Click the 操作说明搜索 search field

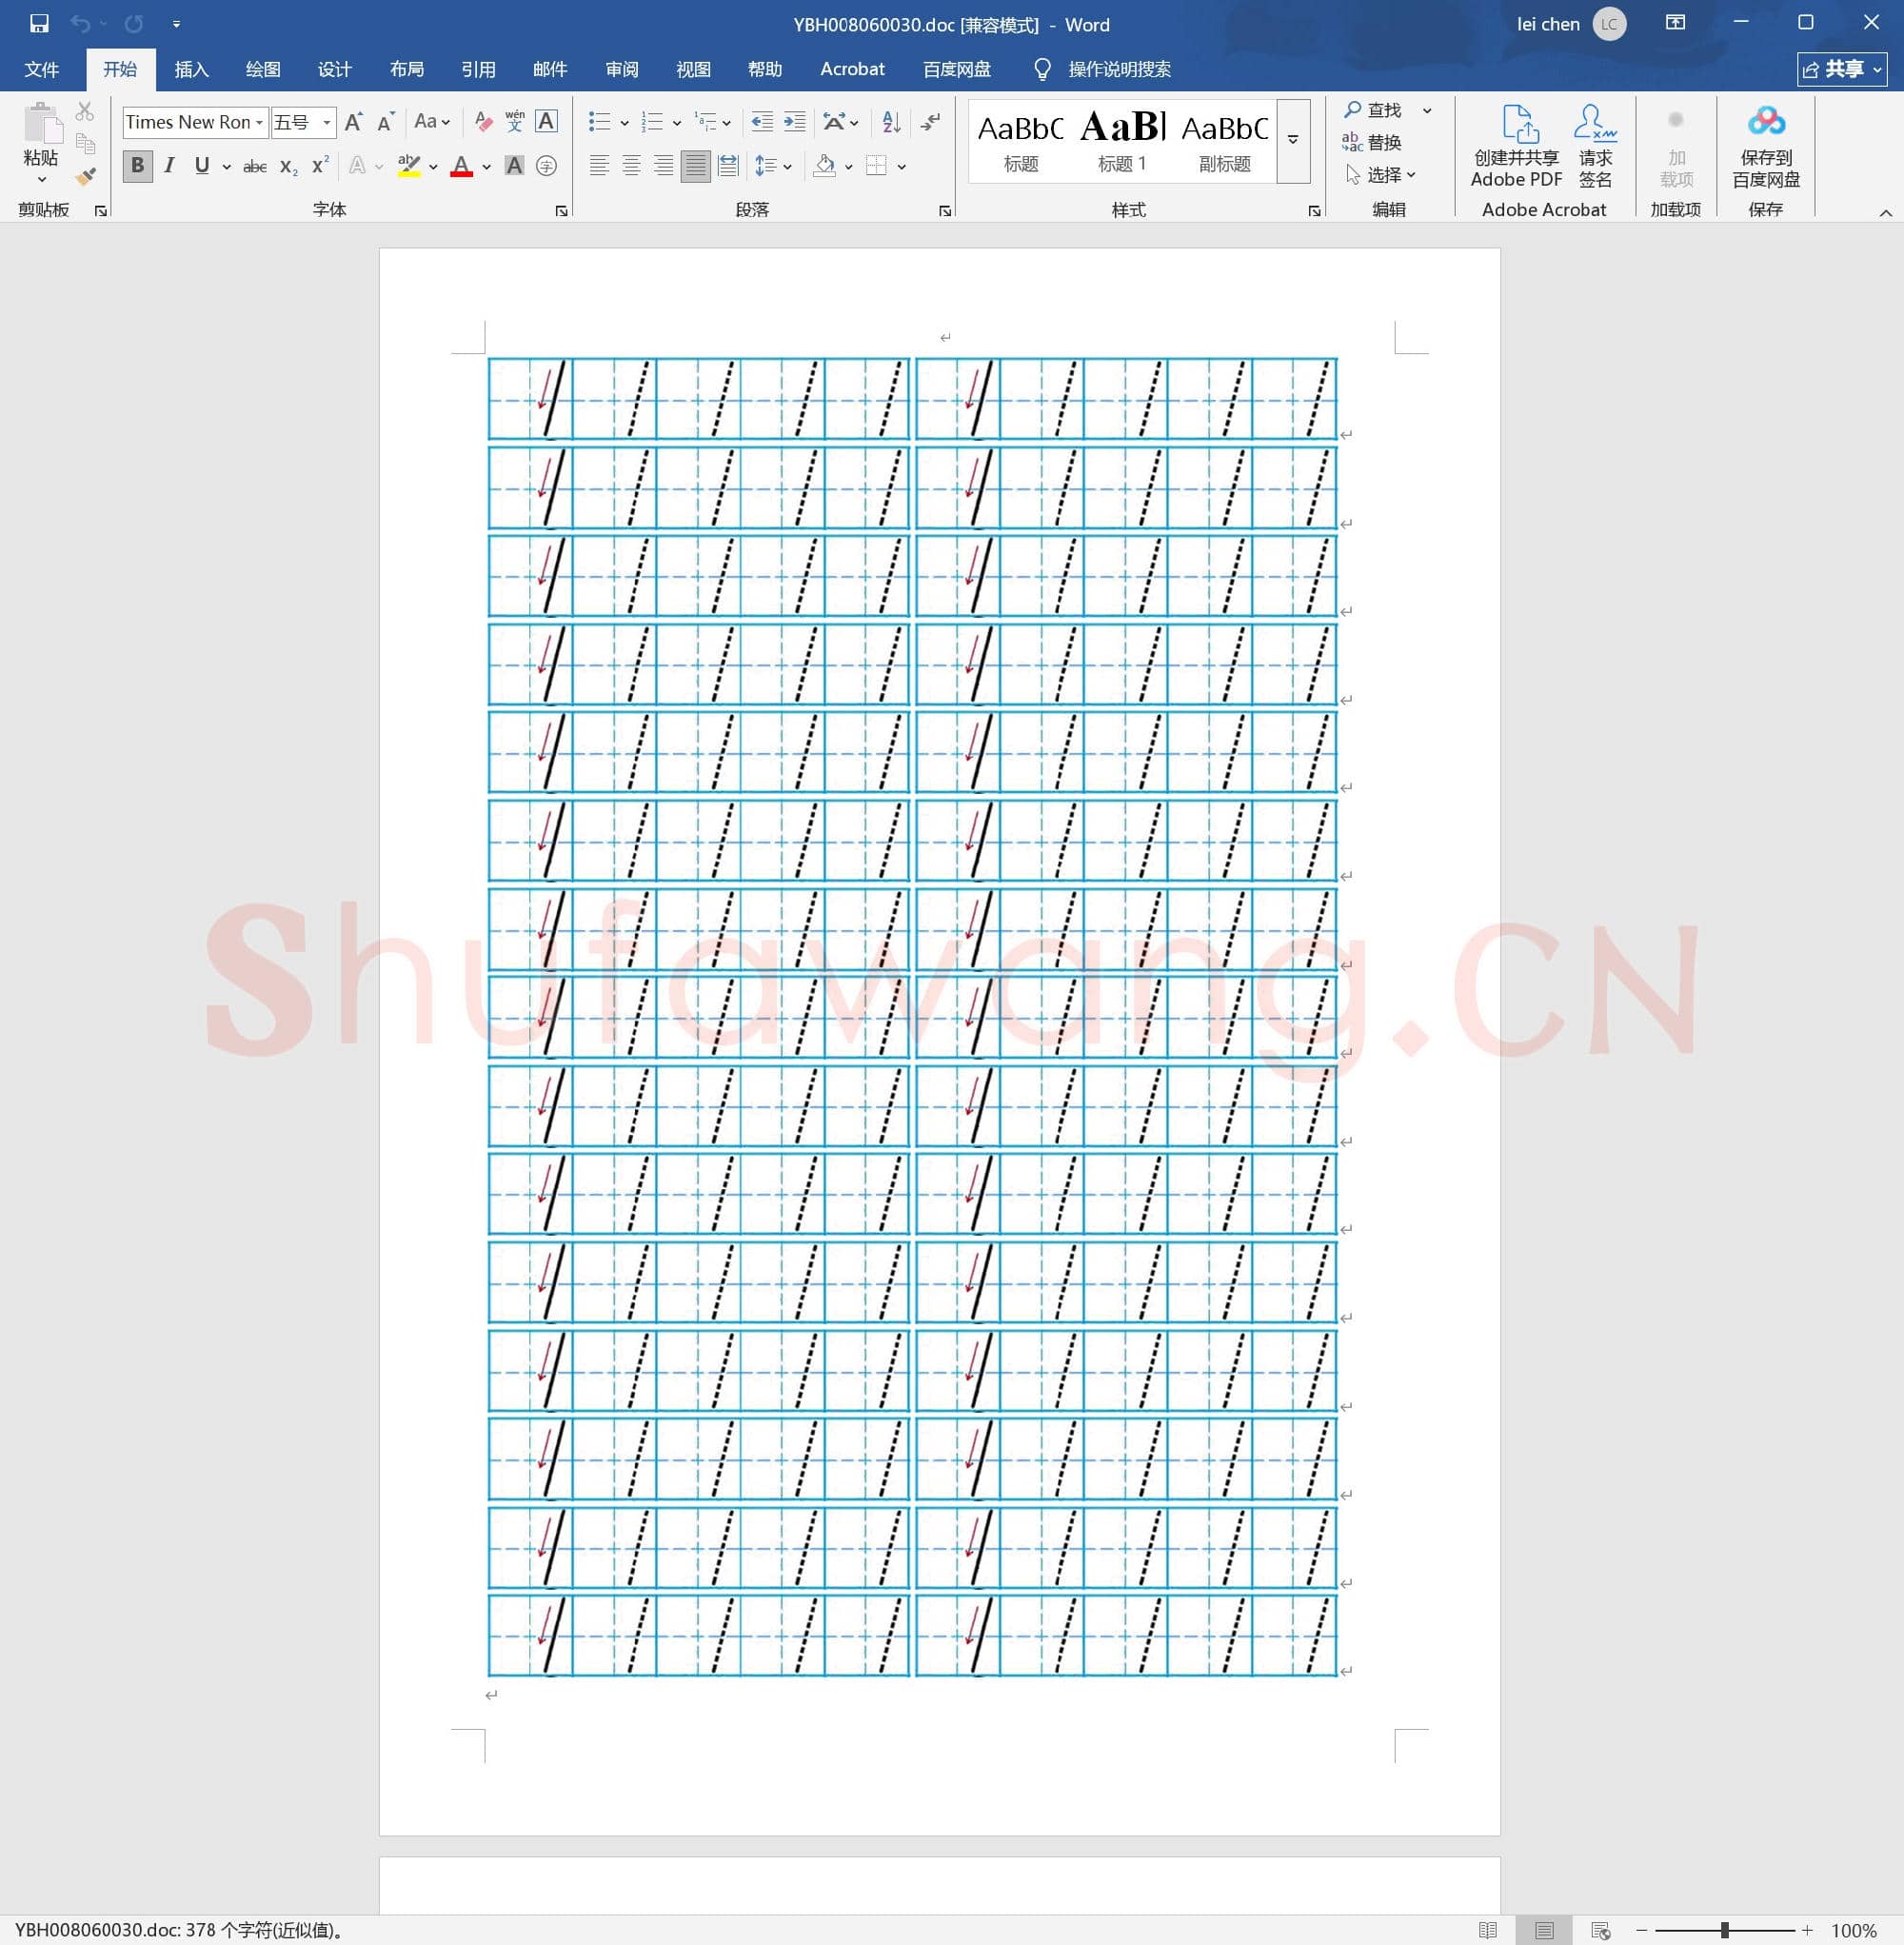pyautogui.click(x=1118, y=69)
